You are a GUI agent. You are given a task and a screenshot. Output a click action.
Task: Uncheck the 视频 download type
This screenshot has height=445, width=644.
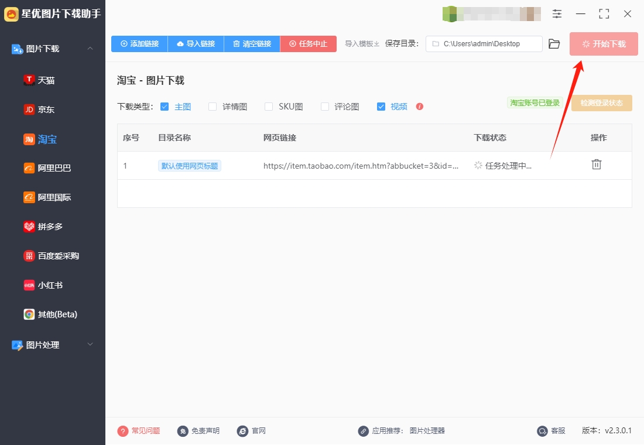coord(381,107)
